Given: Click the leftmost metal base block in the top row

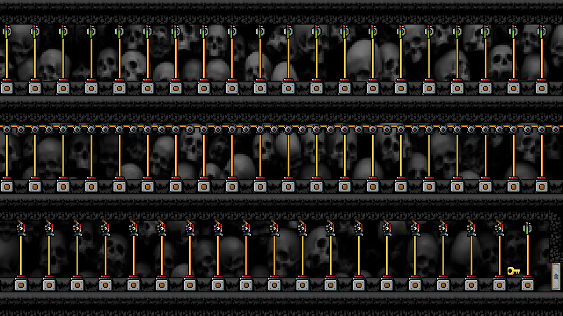Looking at the screenshot, I should pos(7,88).
